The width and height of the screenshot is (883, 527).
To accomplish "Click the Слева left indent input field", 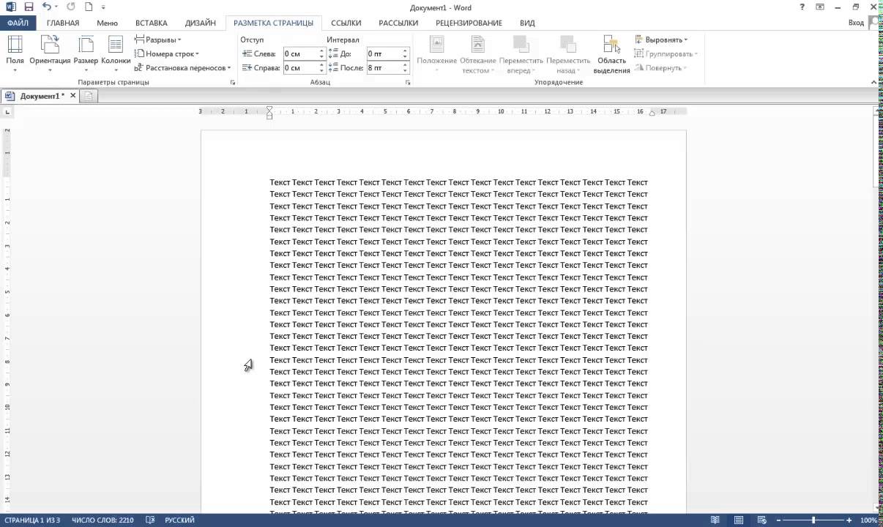I will click(x=300, y=54).
